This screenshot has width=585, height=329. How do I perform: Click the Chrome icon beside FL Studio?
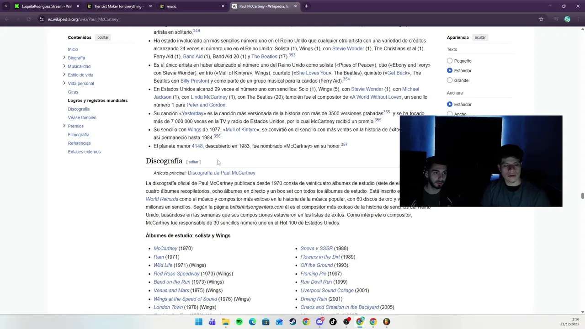tap(373, 322)
